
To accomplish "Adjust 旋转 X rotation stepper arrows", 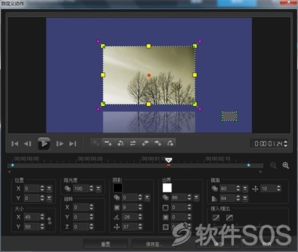I will [91, 207].
